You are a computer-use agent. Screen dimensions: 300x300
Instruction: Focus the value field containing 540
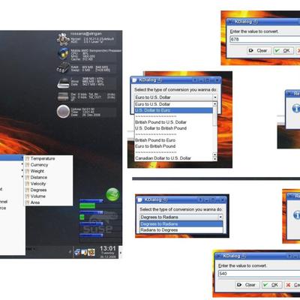(x=259, y=274)
